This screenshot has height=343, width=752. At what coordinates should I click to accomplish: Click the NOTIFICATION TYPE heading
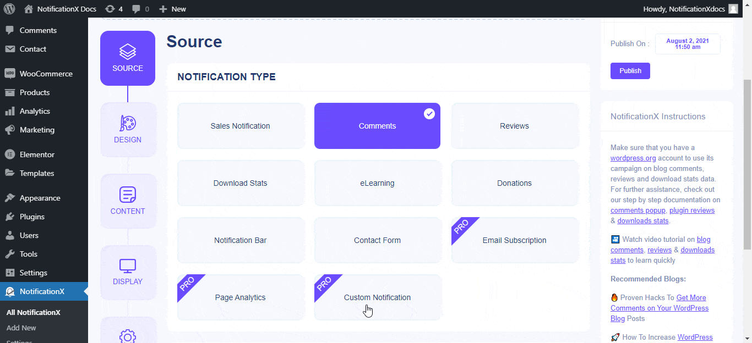[x=226, y=77]
